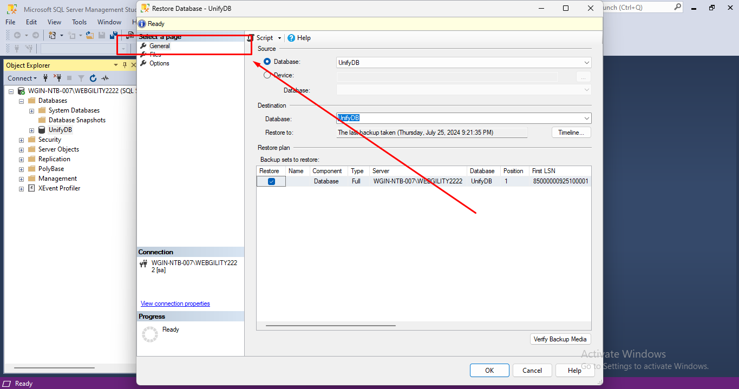Screen dimensions: 739x389
Task: Click the Save icon on the main toolbar
Action: 101,35
